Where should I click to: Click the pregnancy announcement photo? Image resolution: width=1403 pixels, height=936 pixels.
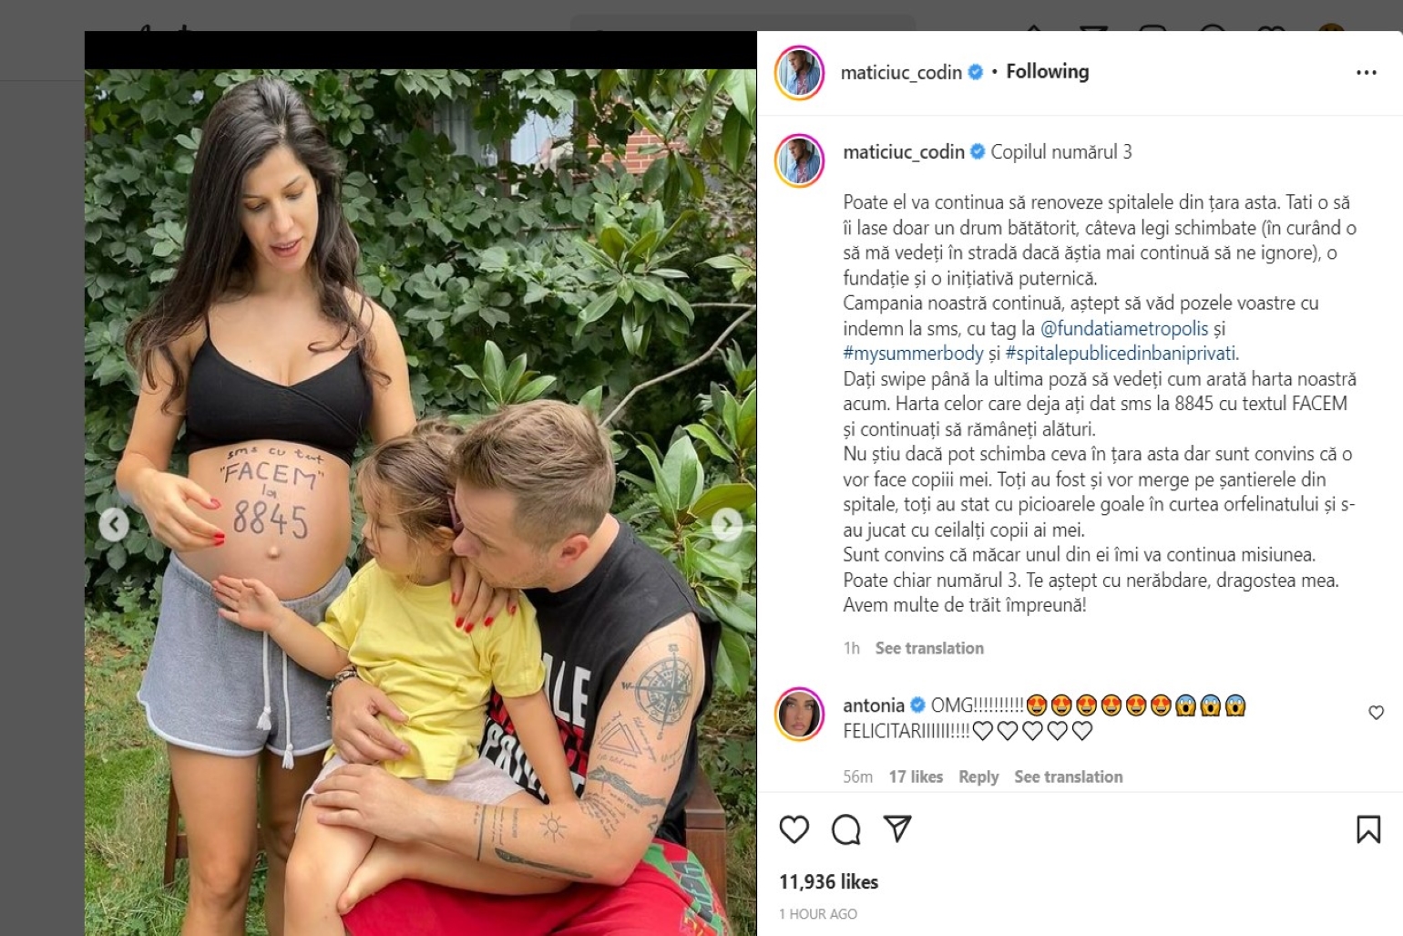point(420,502)
